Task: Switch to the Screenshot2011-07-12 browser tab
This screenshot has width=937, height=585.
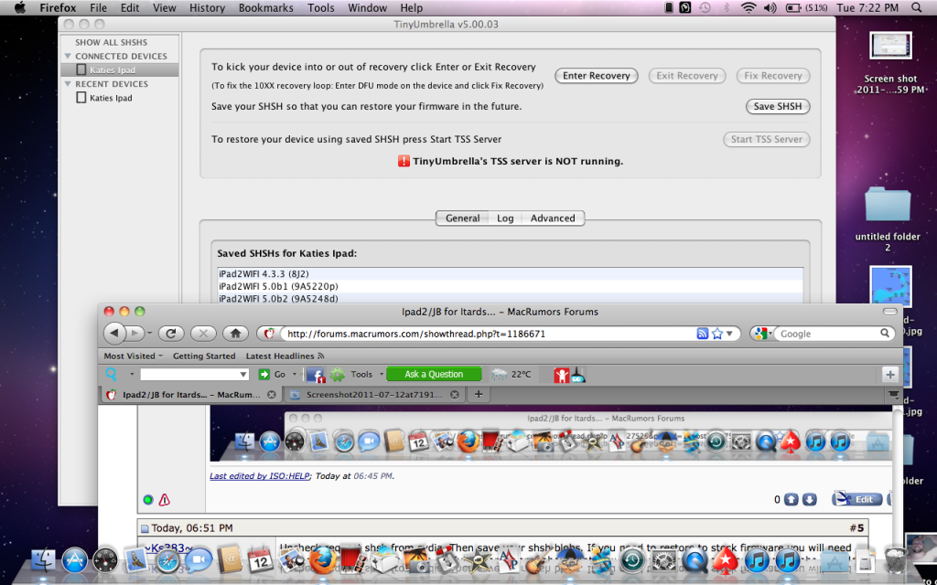Action: 374,395
